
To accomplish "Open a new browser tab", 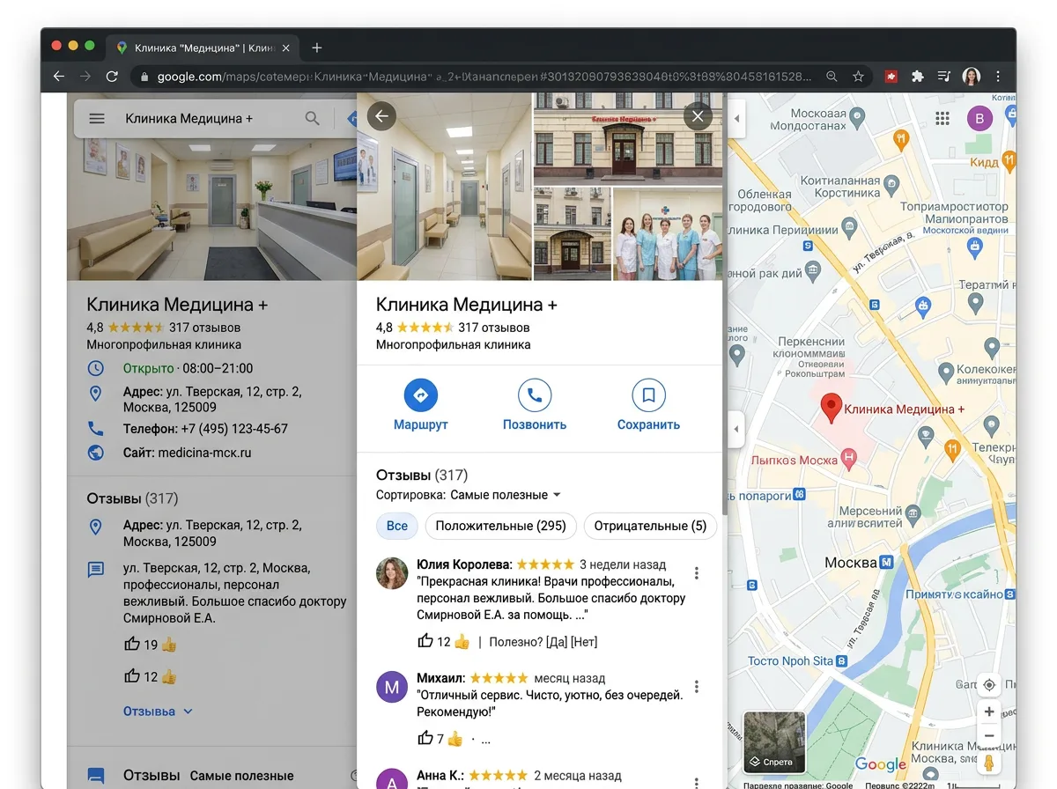I will (x=317, y=48).
